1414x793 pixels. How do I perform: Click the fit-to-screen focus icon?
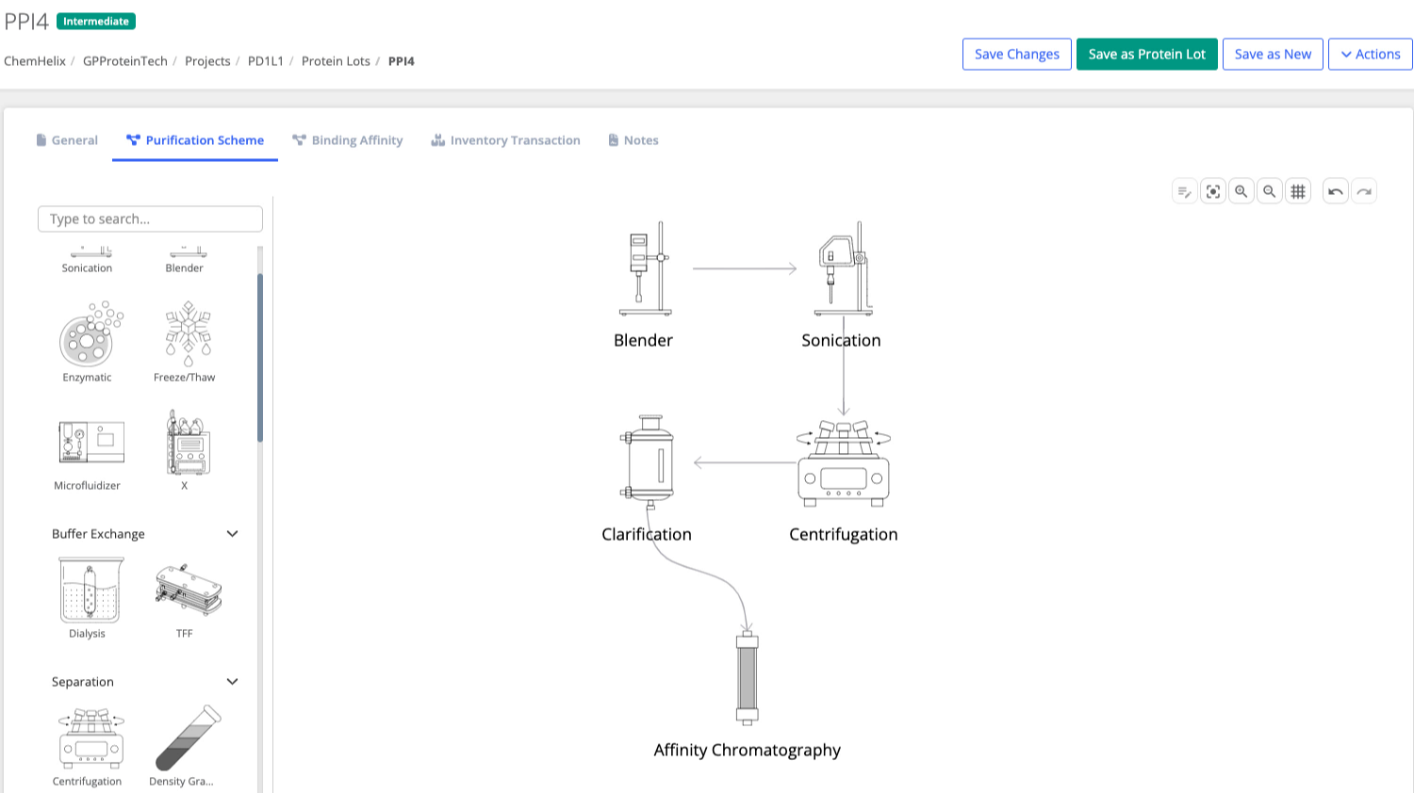(1213, 190)
